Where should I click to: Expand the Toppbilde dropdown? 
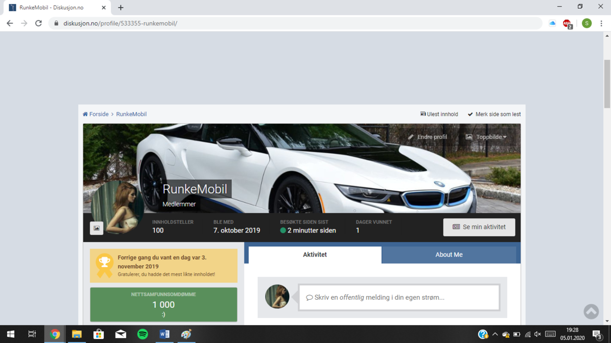coord(486,137)
